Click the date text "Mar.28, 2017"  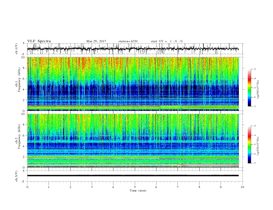coord(96,41)
